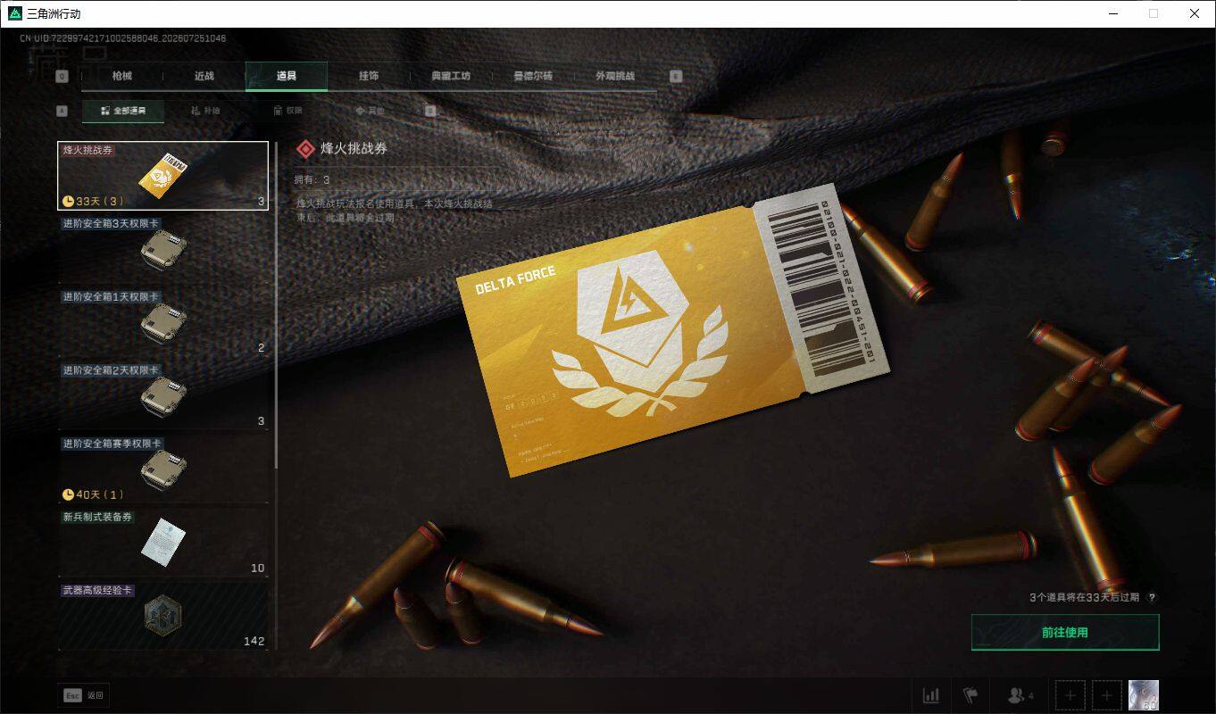
Task: Click the E next-tab key hint
Action: coord(676,76)
